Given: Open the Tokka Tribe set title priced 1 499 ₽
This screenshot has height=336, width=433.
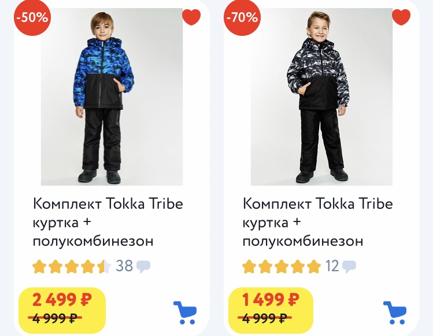Looking at the screenshot, I should (317, 222).
